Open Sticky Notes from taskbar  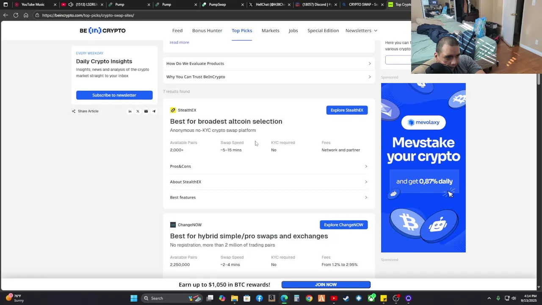(x=384, y=298)
